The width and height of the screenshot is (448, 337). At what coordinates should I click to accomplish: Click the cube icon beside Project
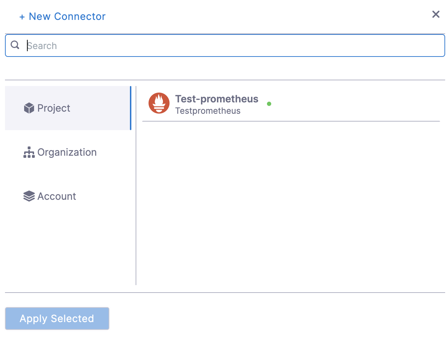pos(29,108)
